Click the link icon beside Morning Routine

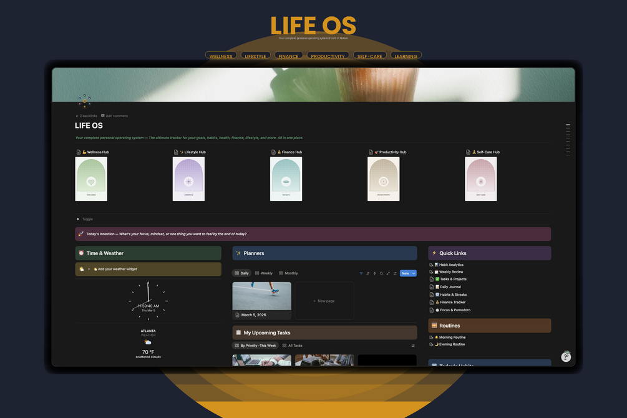coord(431,338)
